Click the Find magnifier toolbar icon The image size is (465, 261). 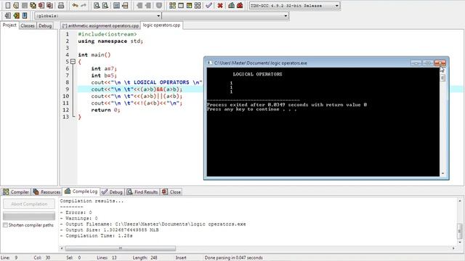point(97,5)
